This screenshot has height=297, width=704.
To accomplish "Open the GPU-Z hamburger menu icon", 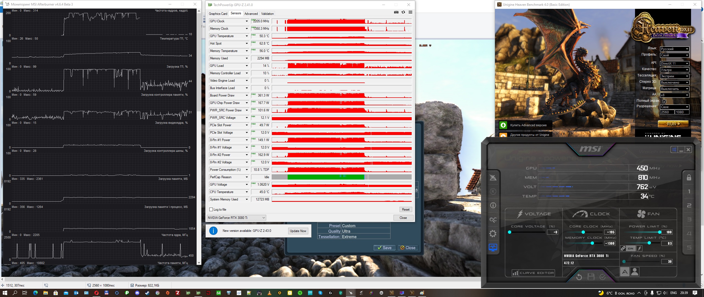I will click(x=410, y=12).
